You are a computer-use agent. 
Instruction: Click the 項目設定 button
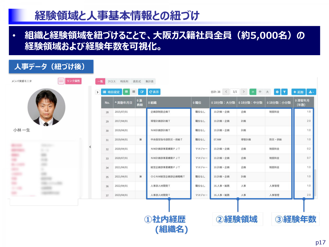pos(112,92)
